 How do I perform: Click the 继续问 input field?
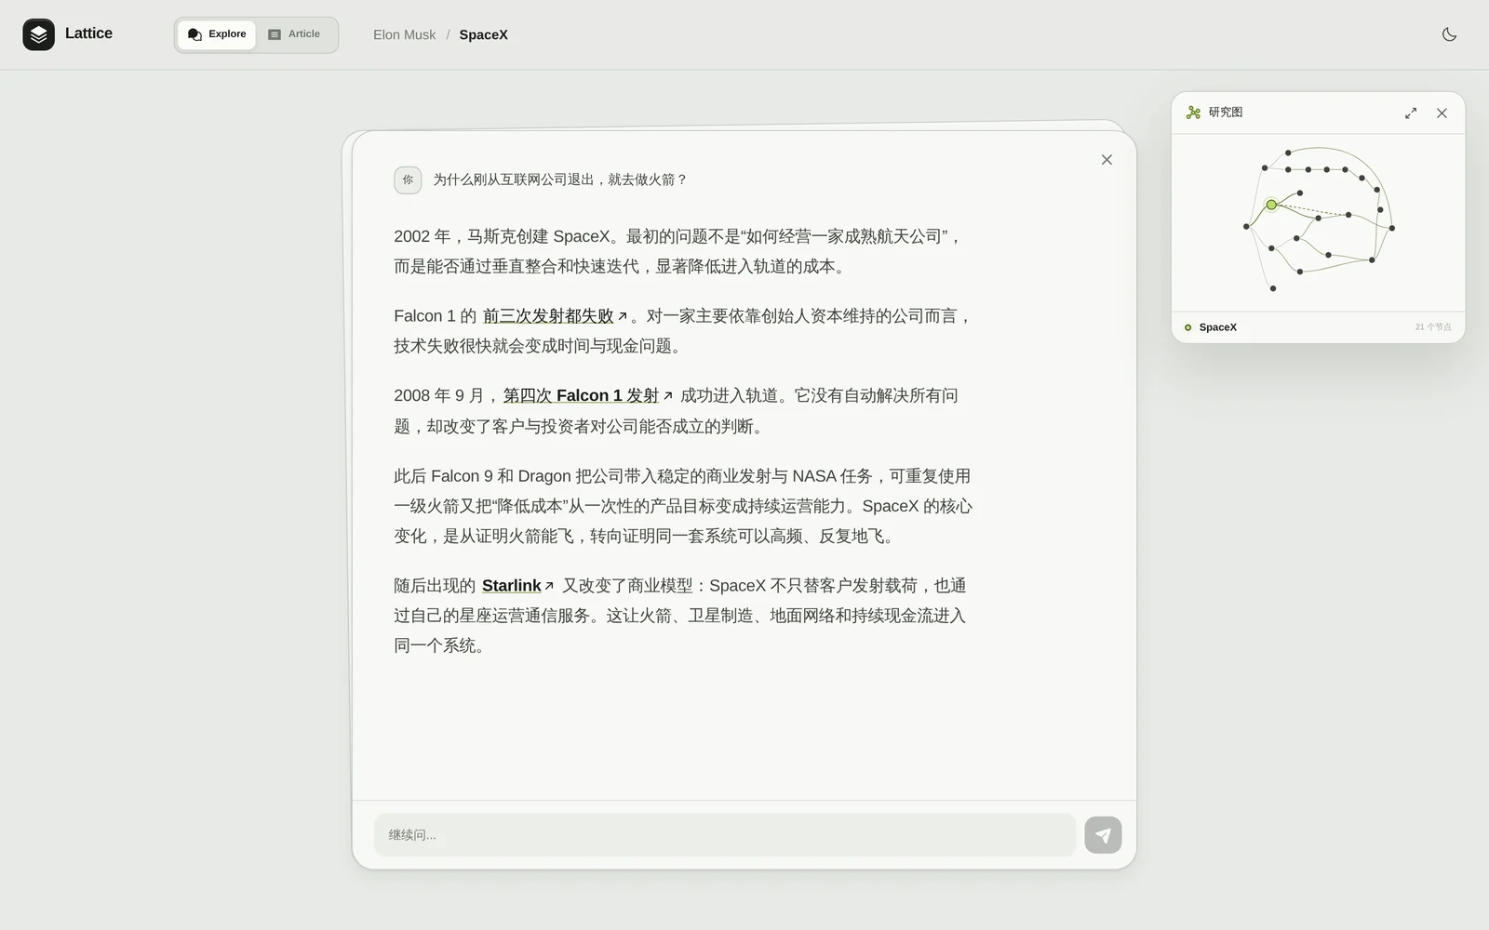pos(725,835)
